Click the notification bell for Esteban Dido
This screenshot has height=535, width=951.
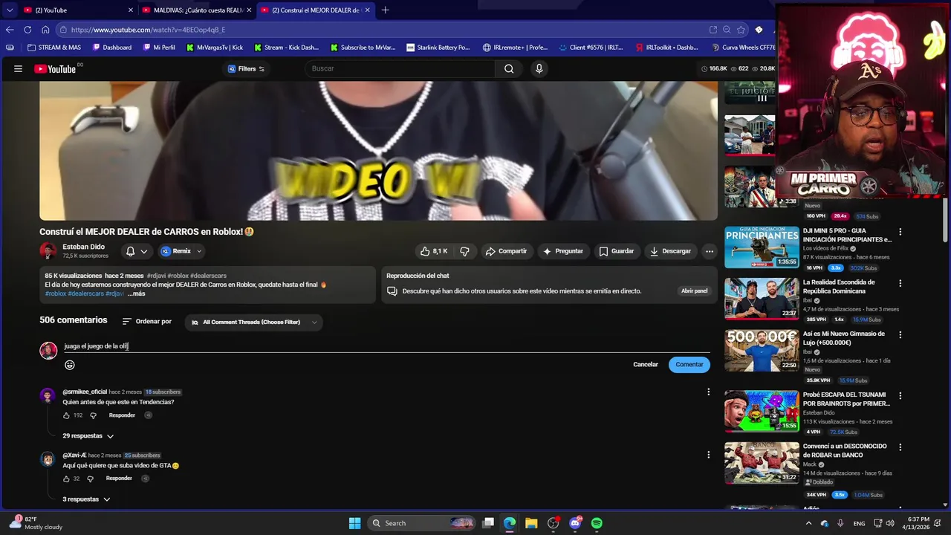[130, 251]
